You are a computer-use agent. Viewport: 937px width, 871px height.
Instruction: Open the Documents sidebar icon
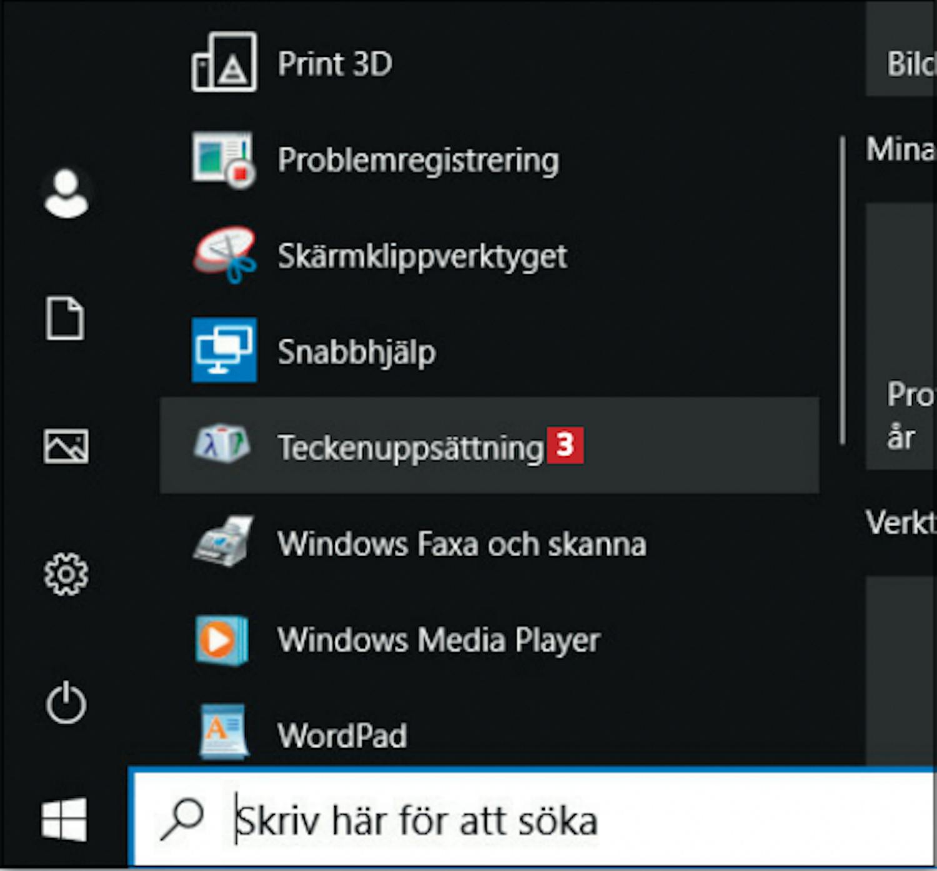65,319
